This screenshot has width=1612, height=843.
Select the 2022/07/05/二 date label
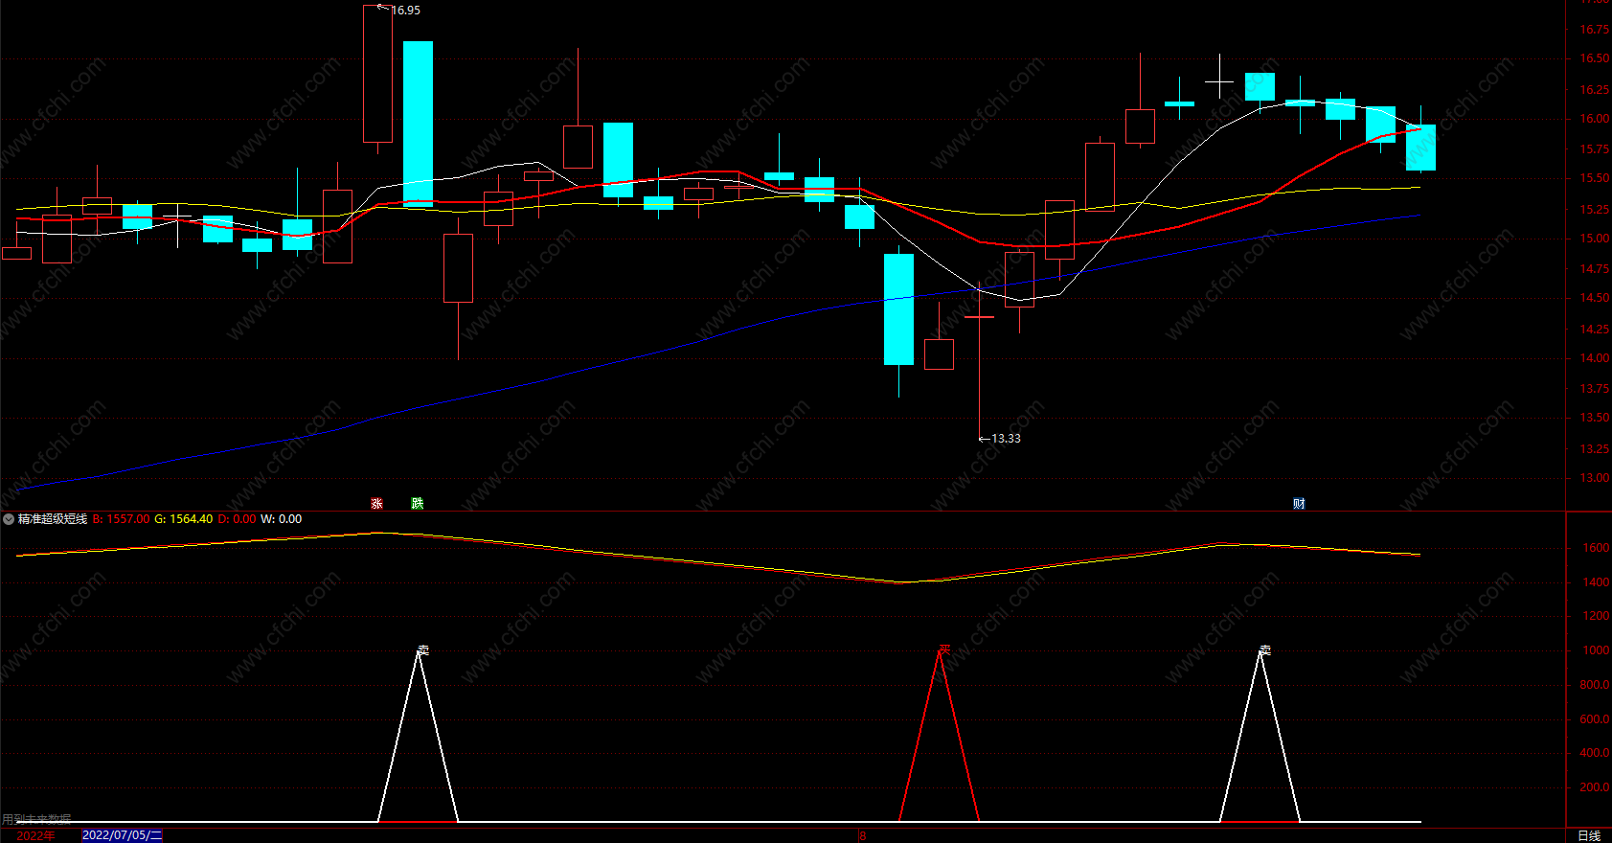122,835
